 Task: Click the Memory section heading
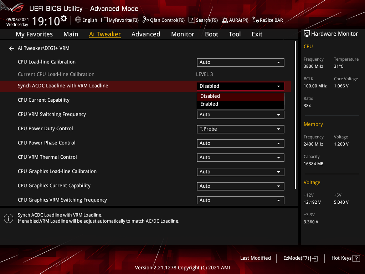pyautogui.click(x=313, y=125)
